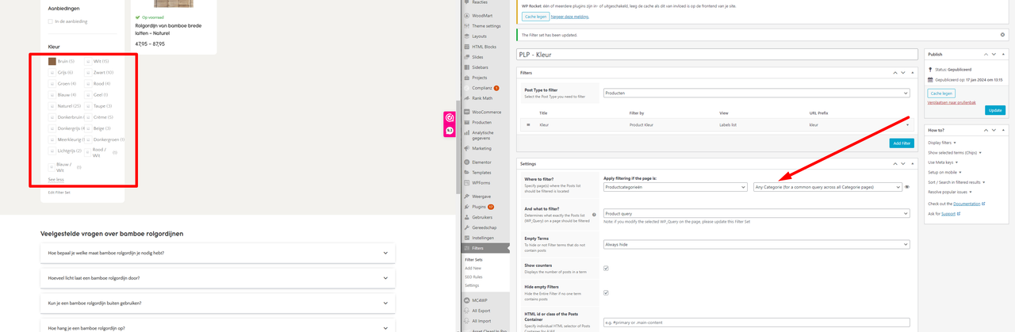Open Templates menu item
1015x332 pixels.
tap(481, 172)
